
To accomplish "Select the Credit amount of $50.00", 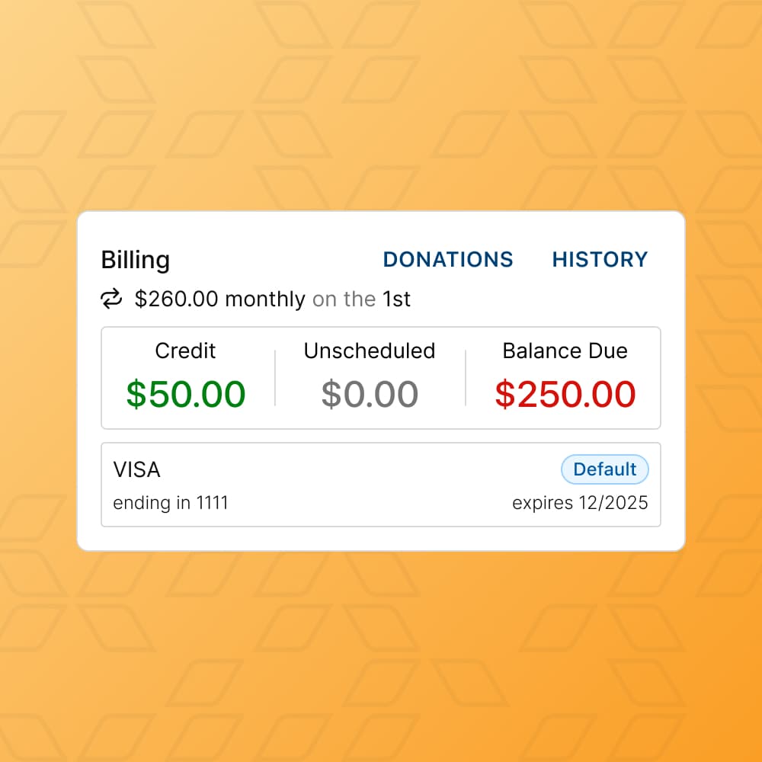I will click(184, 394).
